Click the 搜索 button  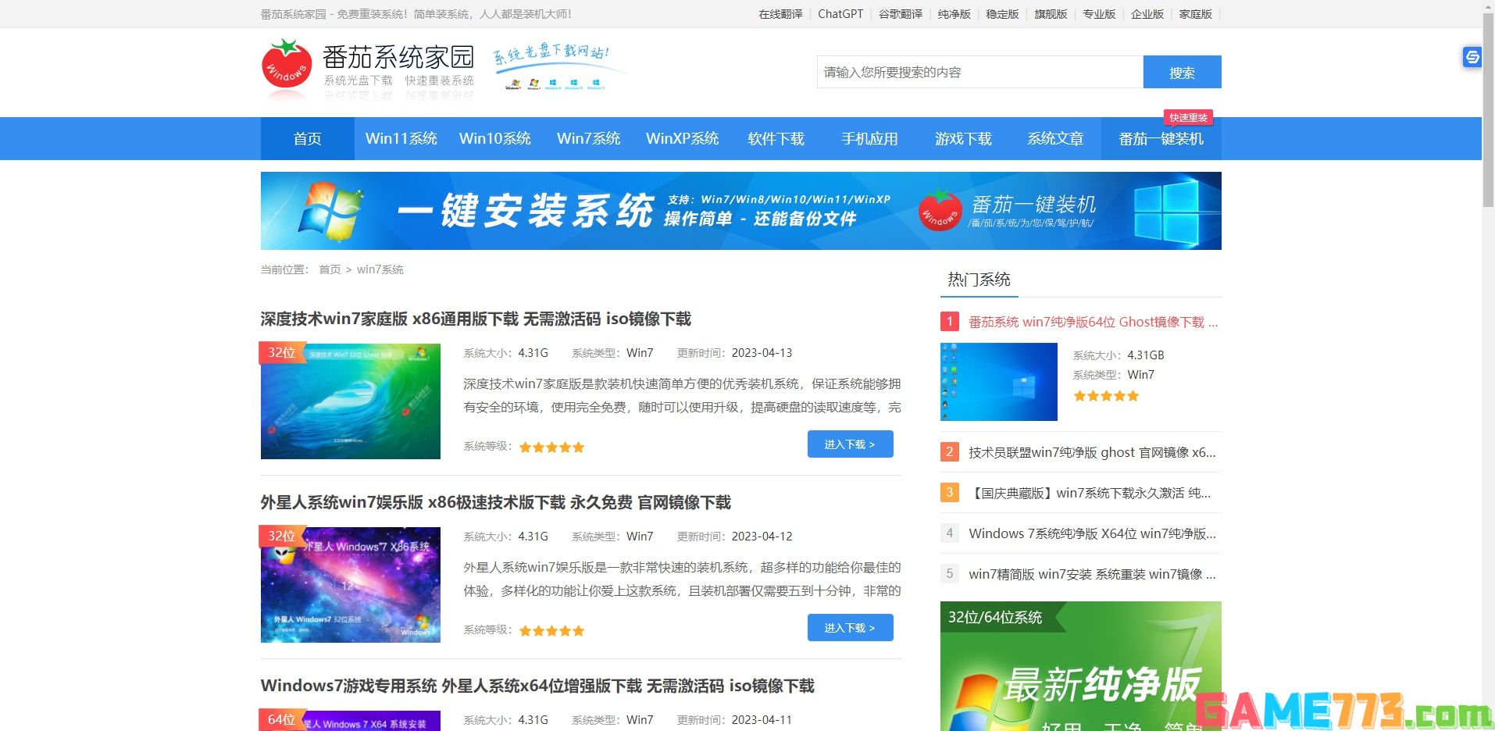click(1182, 73)
